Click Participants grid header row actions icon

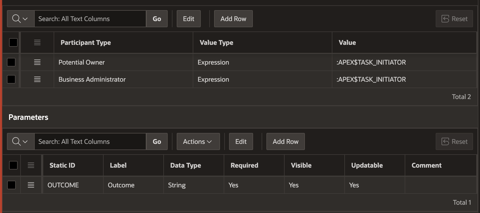(x=37, y=42)
